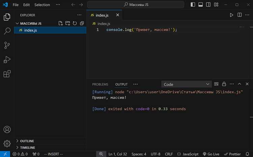Open the Accounts menu icon
This screenshot has height=157, width=253.
(7, 129)
